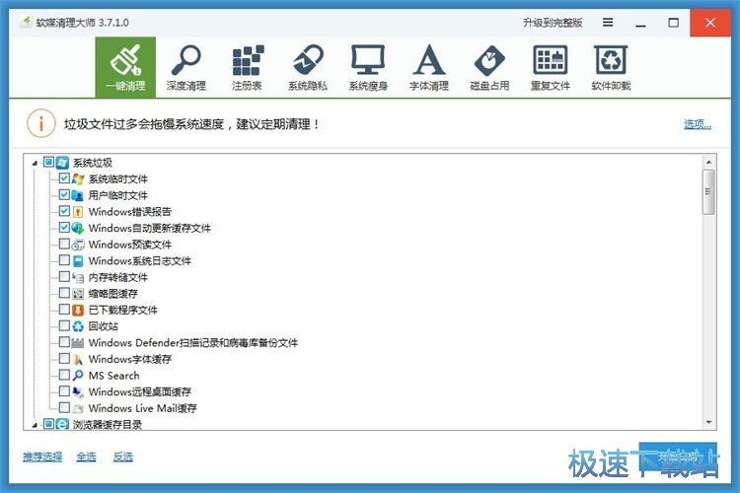The width and height of the screenshot is (740, 493).
Task: Check Windows预读文件 checkbox
Action: (64, 244)
